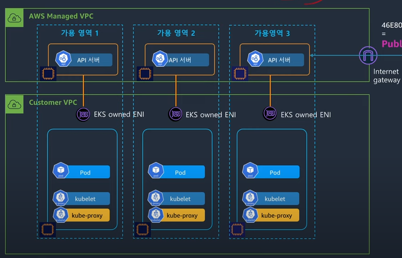This screenshot has width=402, height=258.
Task: Click the EKS owned ENI icon under 가용 영역 2
Action: coord(175,114)
